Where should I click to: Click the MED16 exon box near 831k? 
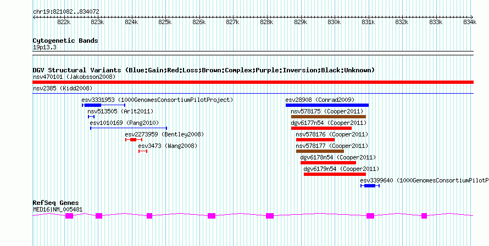(370, 216)
